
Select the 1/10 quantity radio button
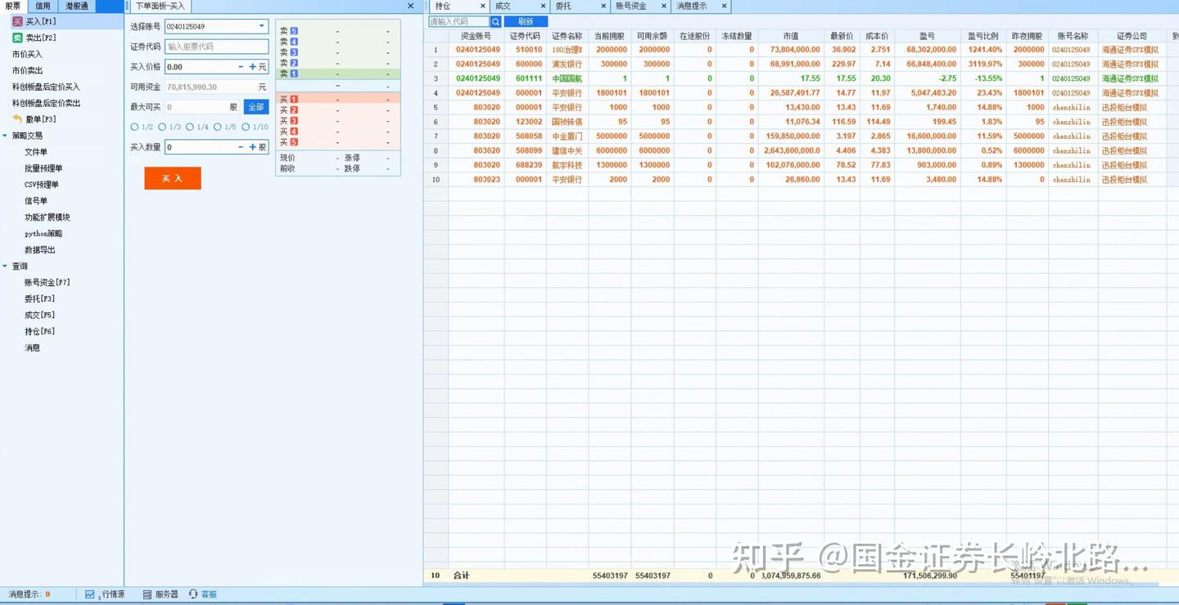[246, 127]
